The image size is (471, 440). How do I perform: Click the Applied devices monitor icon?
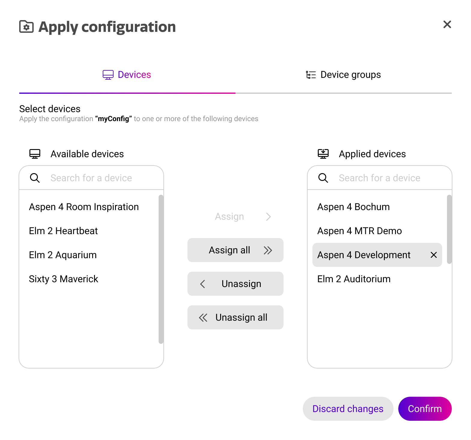(323, 154)
